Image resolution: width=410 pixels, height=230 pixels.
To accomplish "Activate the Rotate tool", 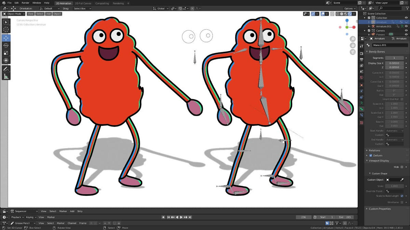I will click(x=6, y=45).
